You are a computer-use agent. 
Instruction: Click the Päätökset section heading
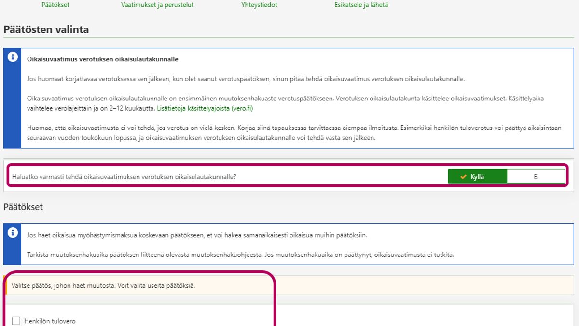point(23,207)
